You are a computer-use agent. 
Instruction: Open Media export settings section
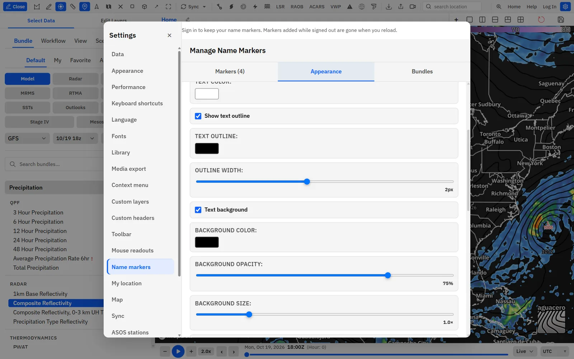pyautogui.click(x=129, y=169)
